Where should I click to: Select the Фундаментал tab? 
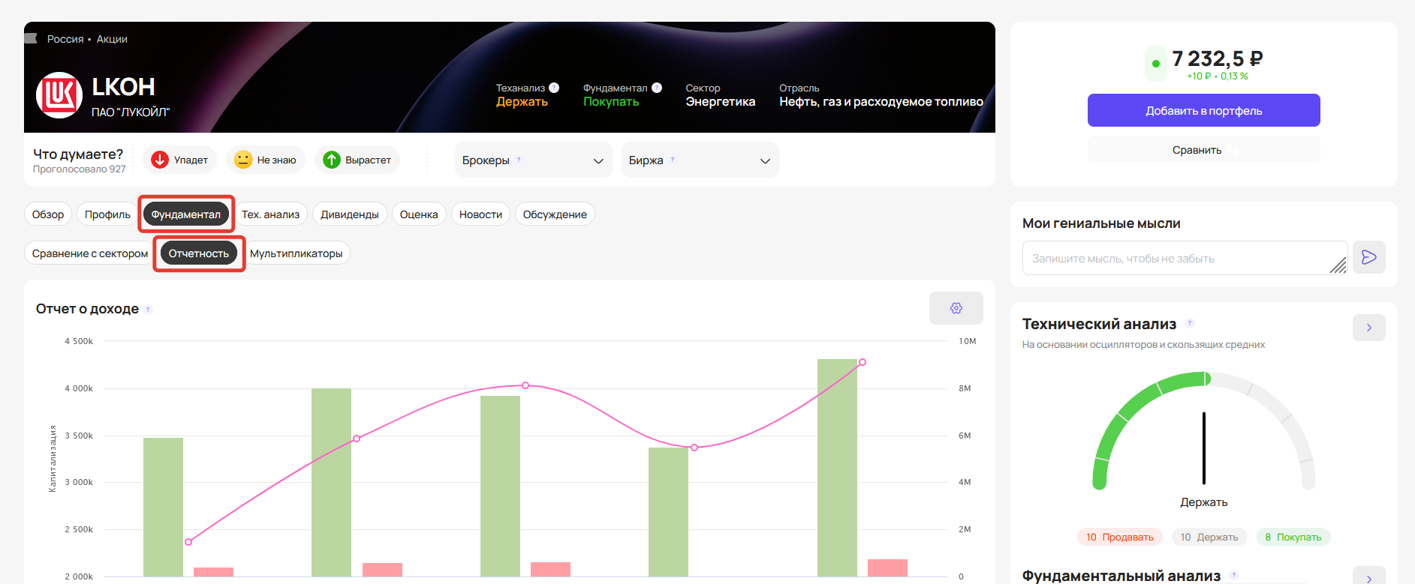pyautogui.click(x=186, y=214)
